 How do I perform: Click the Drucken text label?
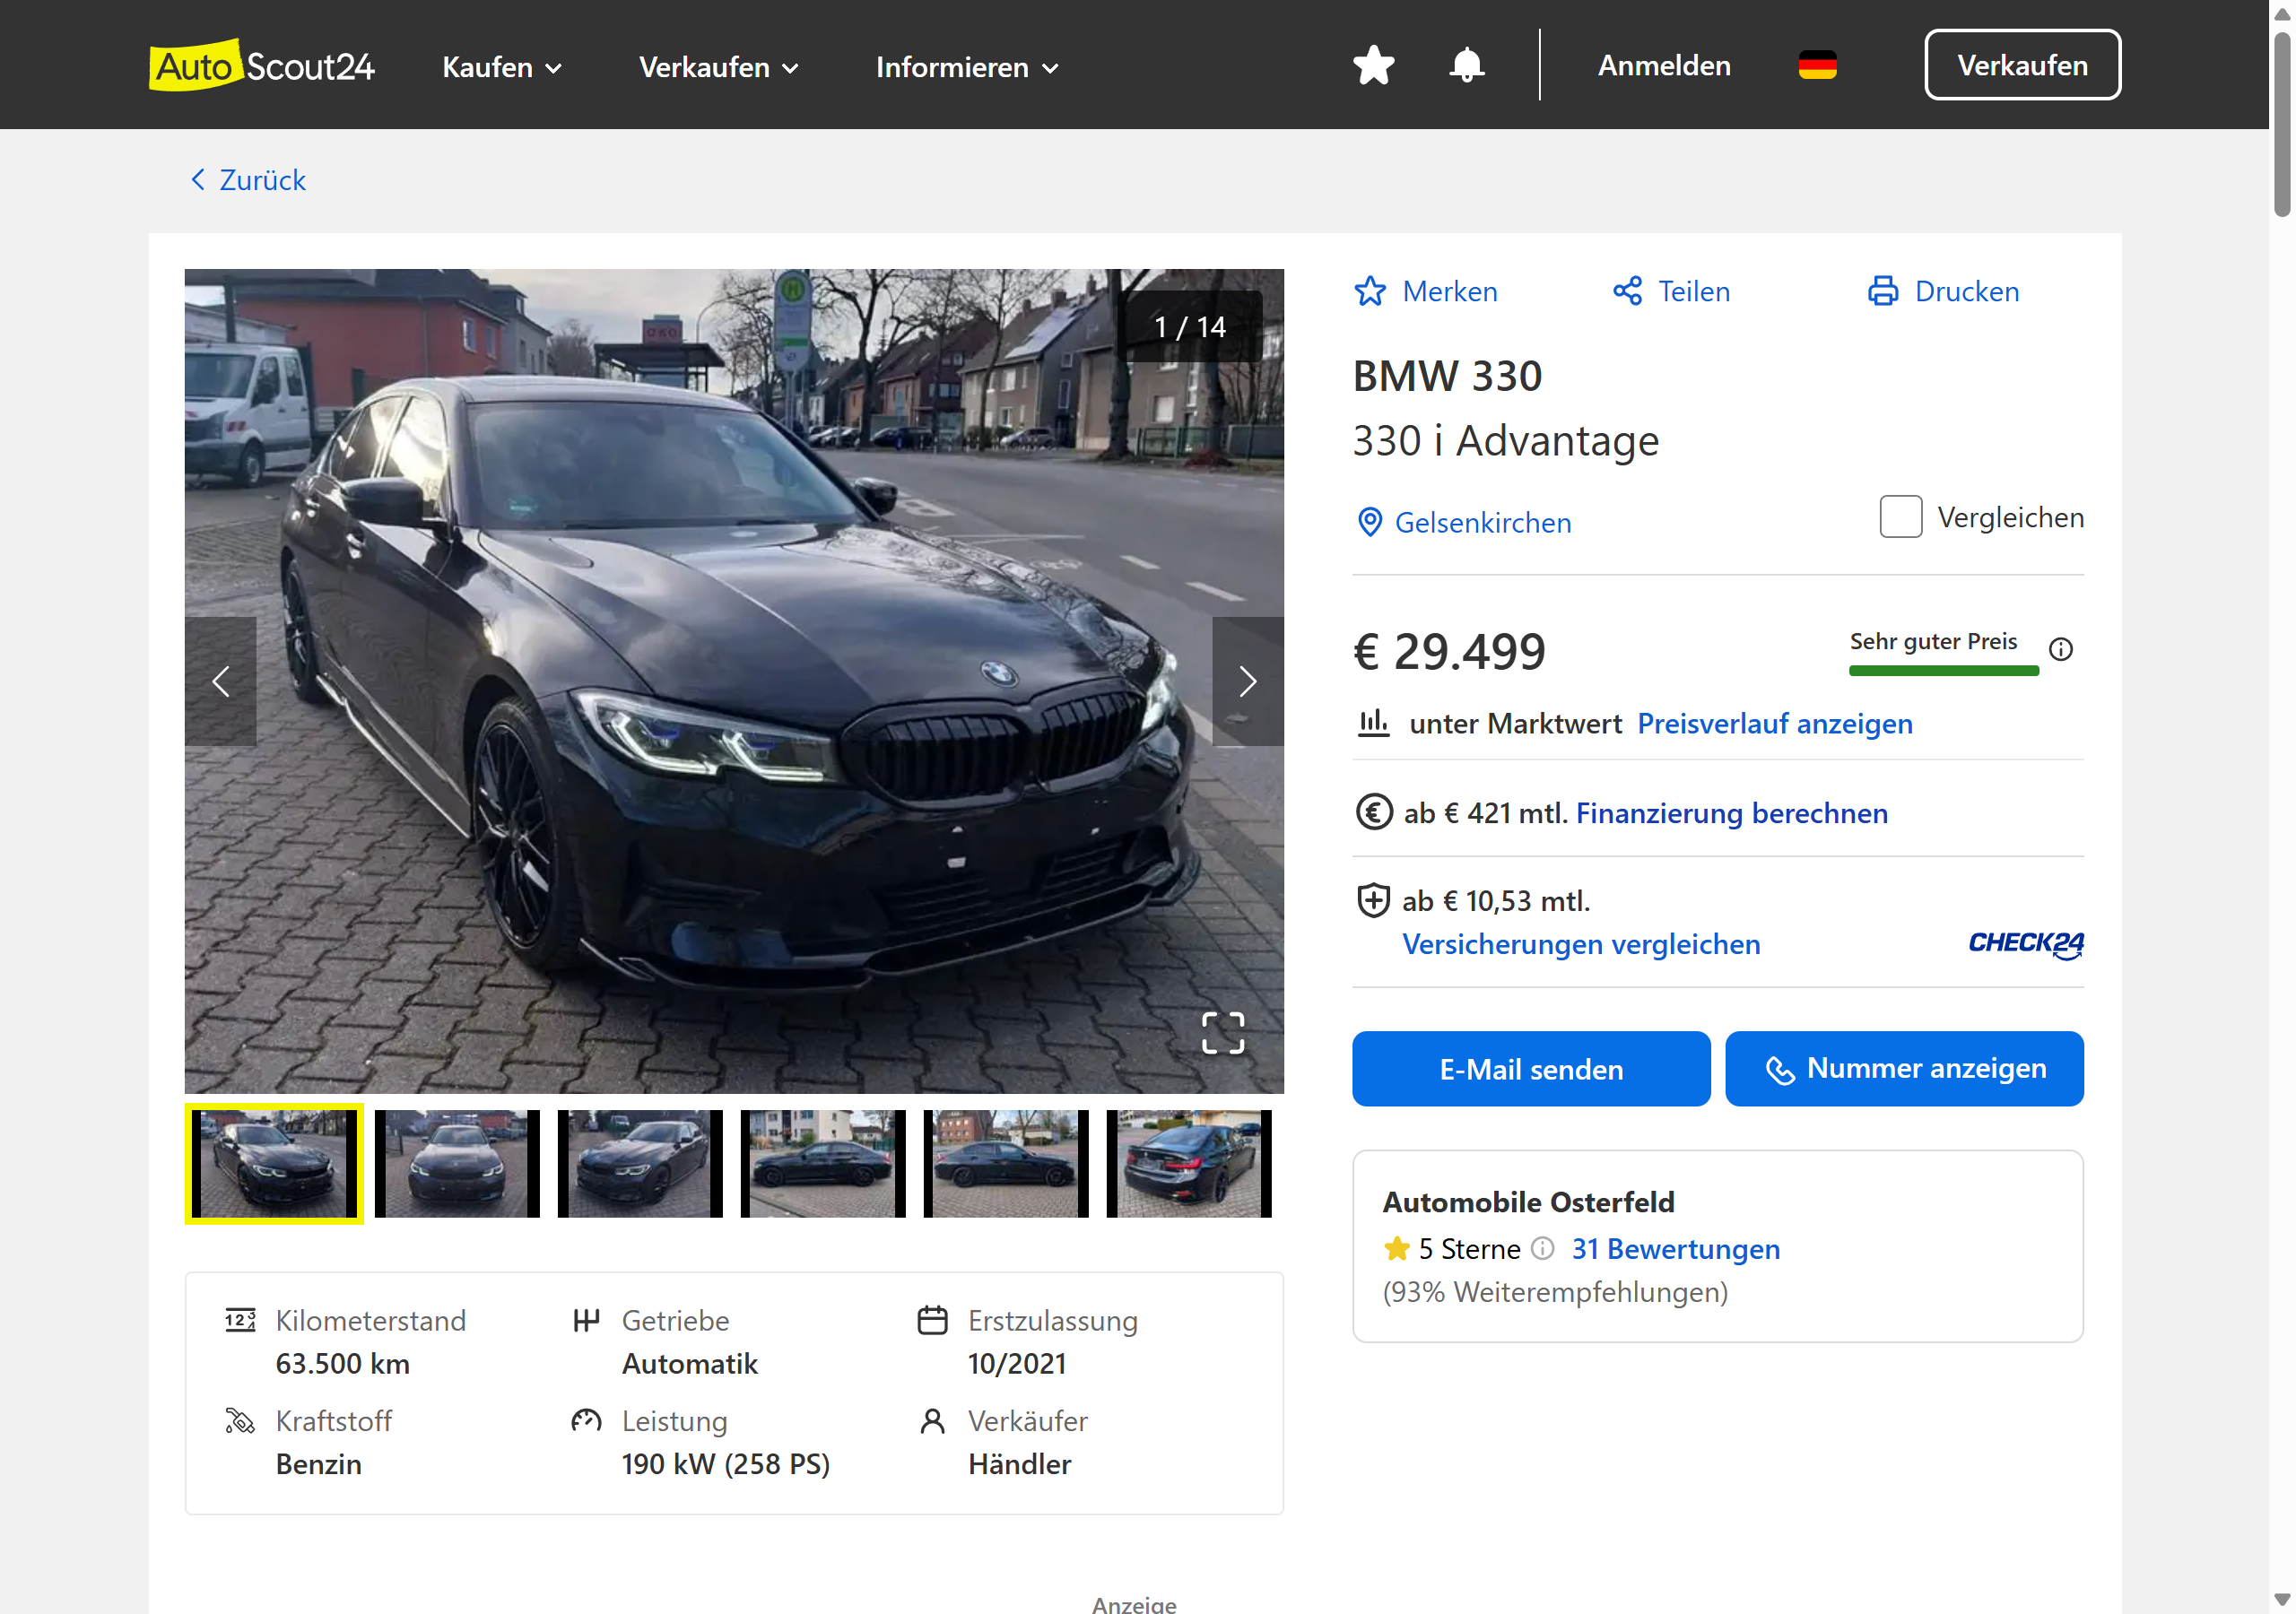1966,291
